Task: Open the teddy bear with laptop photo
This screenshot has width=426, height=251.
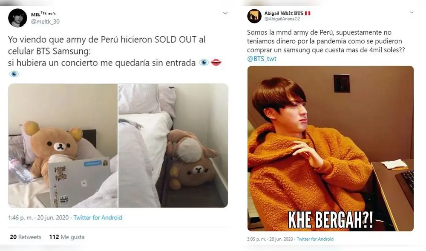Action: [x=63, y=145]
